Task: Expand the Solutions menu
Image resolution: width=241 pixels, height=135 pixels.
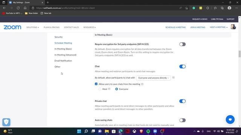Action: click(x=33, y=27)
